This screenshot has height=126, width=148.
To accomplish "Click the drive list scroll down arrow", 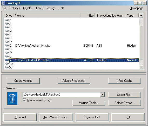I will pyautogui.click(x=141, y=67).
